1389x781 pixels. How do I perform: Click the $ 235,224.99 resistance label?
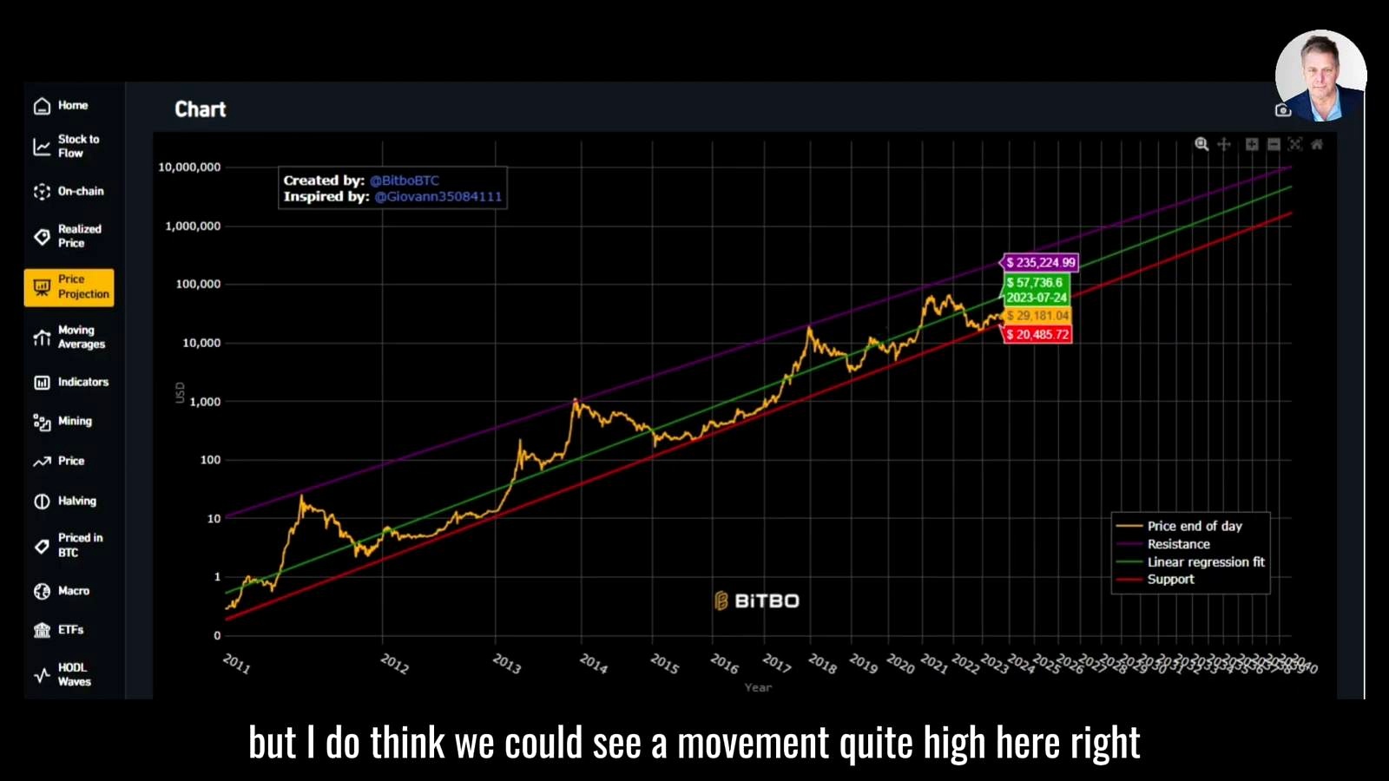[x=1040, y=262]
